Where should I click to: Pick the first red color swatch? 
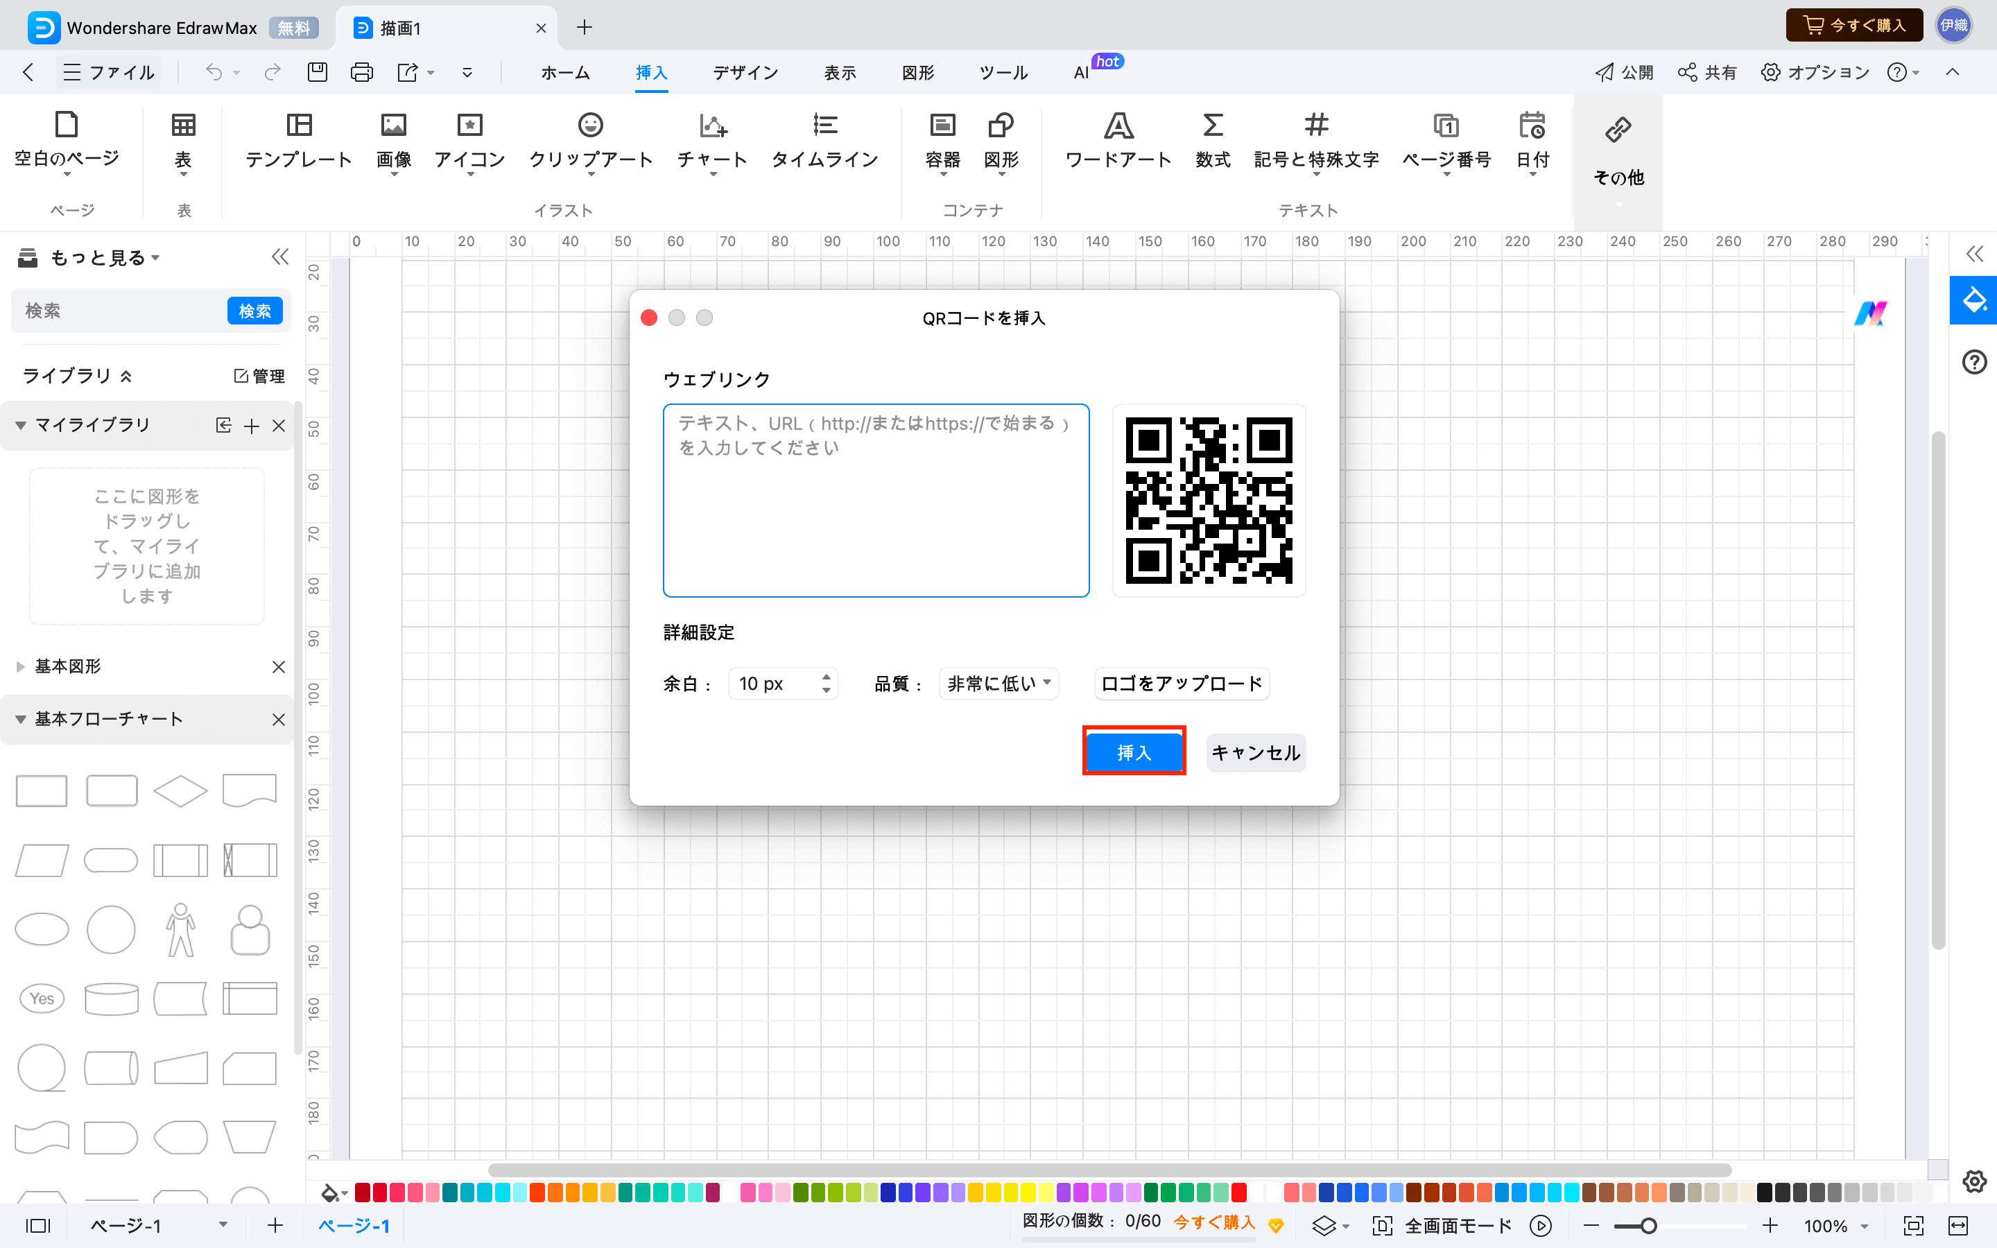[x=362, y=1192]
